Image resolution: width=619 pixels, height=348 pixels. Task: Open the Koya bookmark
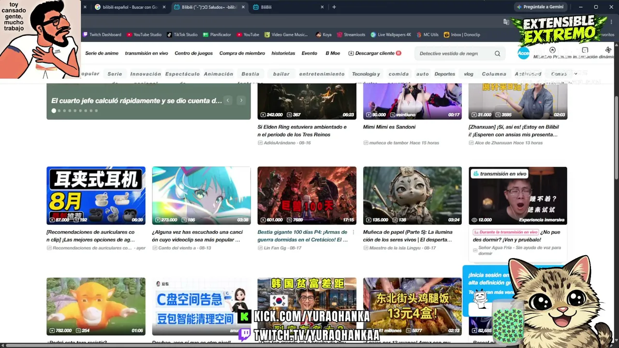pyautogui.click(x=324, y=35)
